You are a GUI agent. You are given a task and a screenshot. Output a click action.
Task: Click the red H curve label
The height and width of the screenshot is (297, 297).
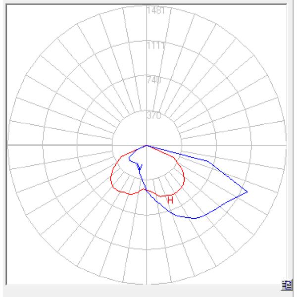[x=170, y=200]
